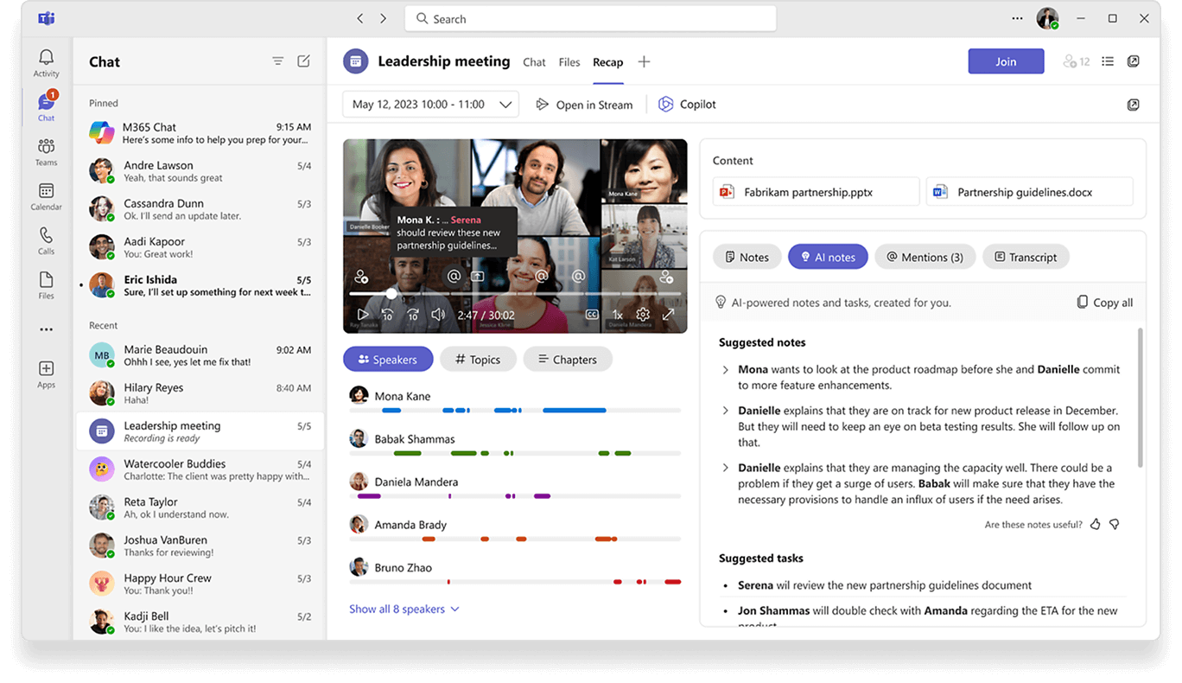Open the Calendar app in sidebar
The image size is (1182, 683).
[47, 195]
